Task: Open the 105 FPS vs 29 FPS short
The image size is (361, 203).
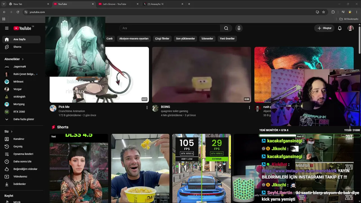Action: (202, 168)
